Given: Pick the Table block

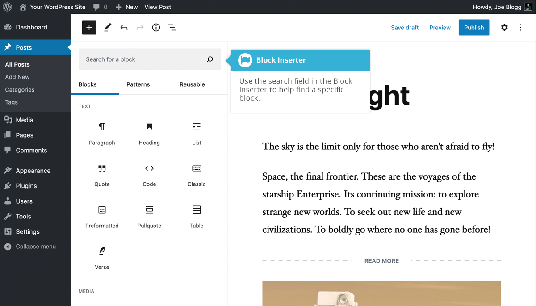Looking at the screenshot, I should pos(197,216).
